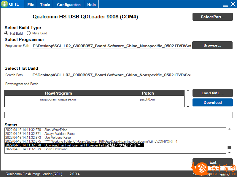The width and height of the screenshot is (237, 177).
Task: Click the download progress bar
Action: coord(119,115)
